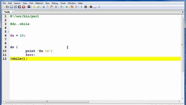186x105 pixels.
Task: Run the script with play icon
Action: tap(81, 7)
